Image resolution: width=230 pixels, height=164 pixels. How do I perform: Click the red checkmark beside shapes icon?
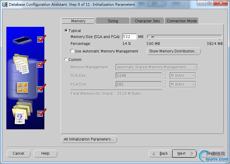tap(41, 88)
